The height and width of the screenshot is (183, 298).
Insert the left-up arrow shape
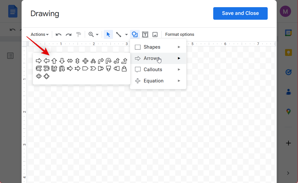116,61
